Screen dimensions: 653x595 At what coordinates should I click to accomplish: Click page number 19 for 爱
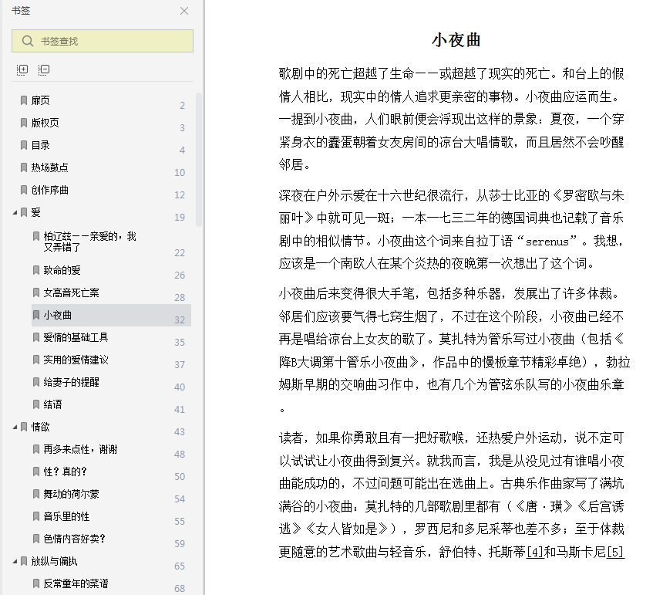pyautogui.click(x=180, y=218)
